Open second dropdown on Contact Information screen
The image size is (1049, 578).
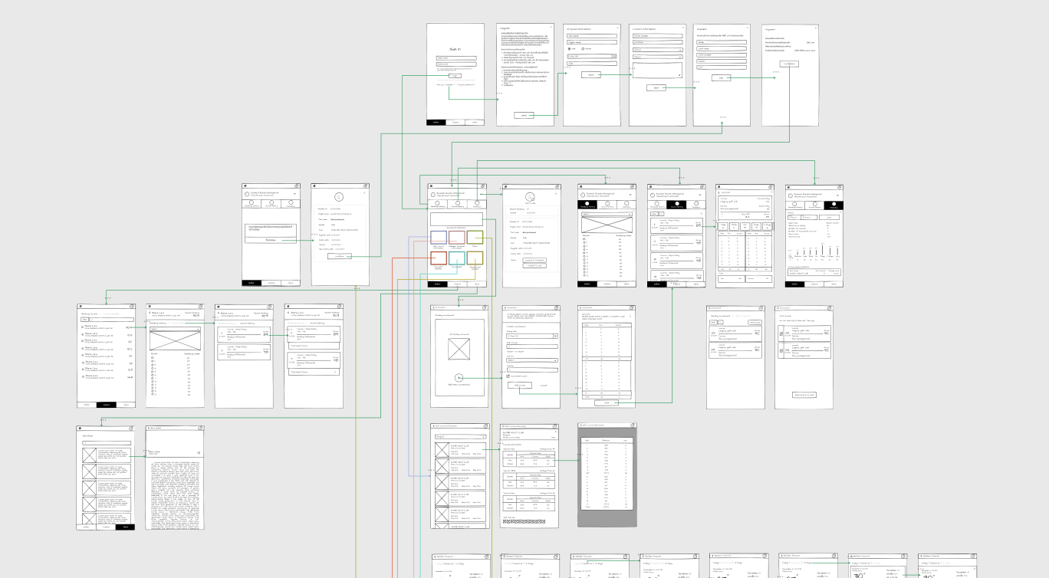pos(657,57)
